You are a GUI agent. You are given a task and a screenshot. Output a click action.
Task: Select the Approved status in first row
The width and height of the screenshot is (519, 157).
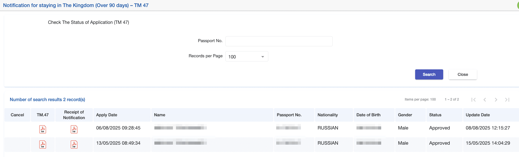coord(439,128)
